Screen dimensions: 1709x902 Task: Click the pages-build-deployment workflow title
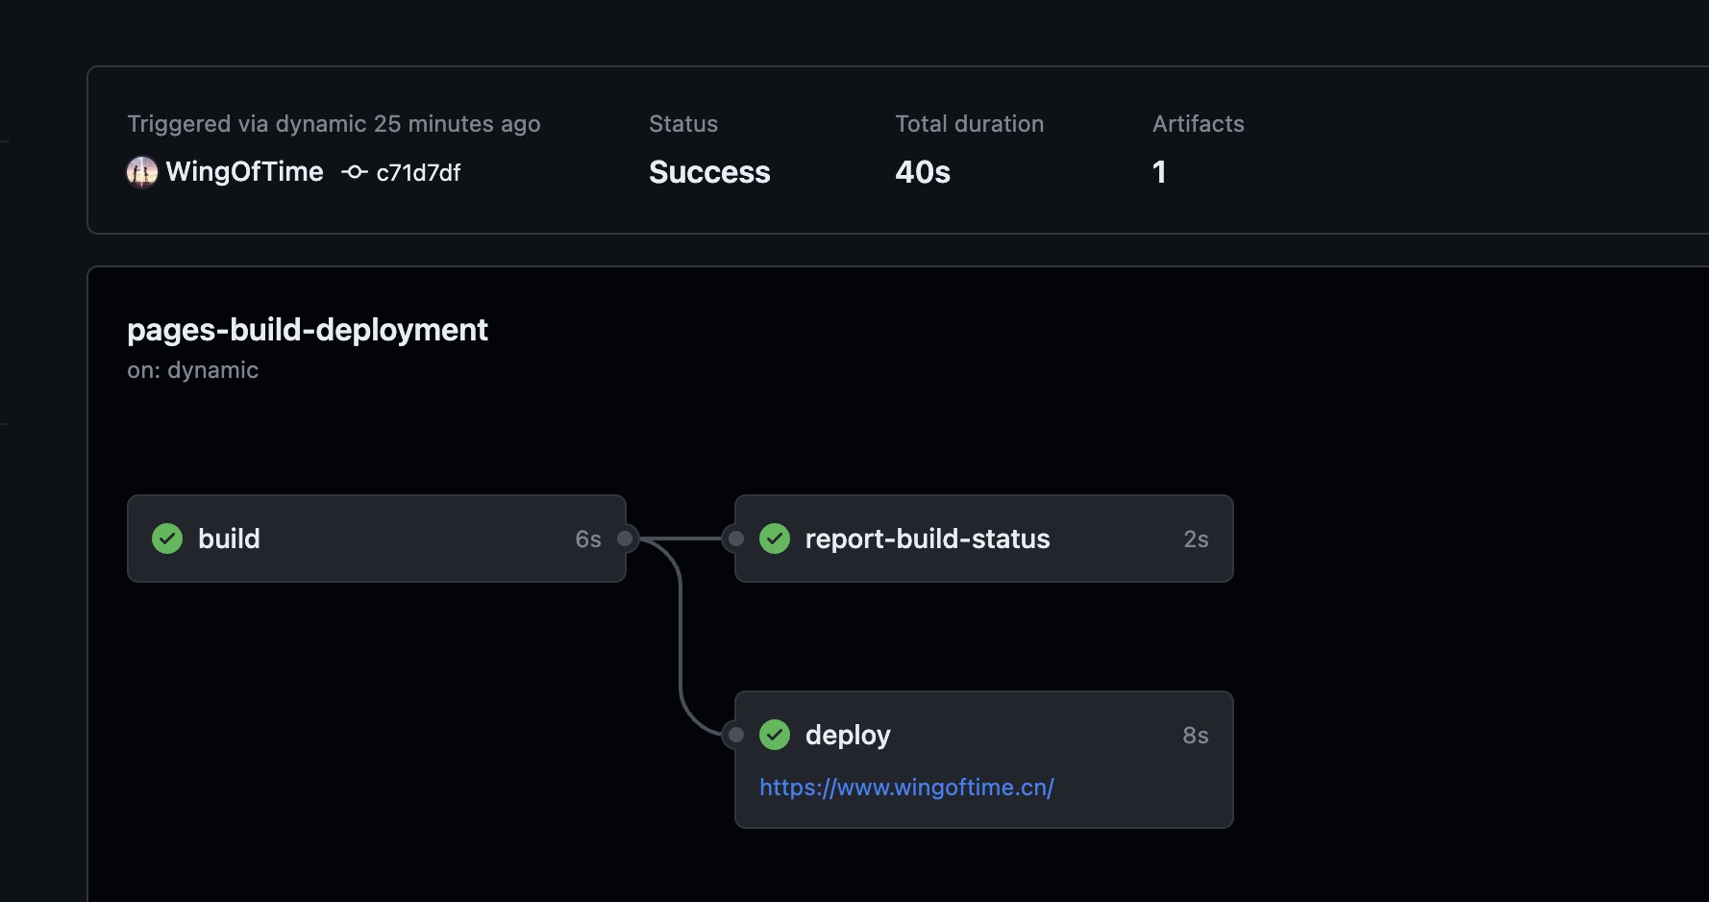pyautogui.click(x=308, y=331)
